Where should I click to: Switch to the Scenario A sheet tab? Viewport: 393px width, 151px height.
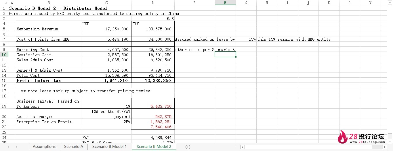coord(74,147)
